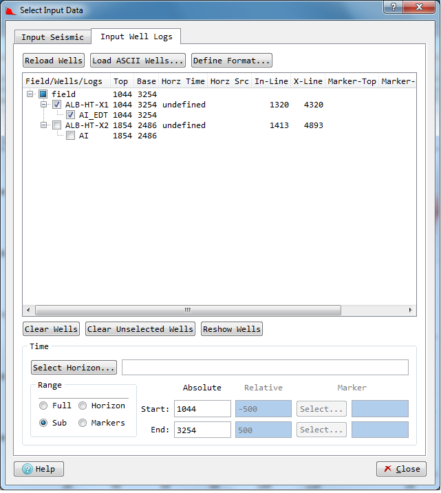Click 'undefined' in the ALB-HT-X2 row

(x=184, y=125)
